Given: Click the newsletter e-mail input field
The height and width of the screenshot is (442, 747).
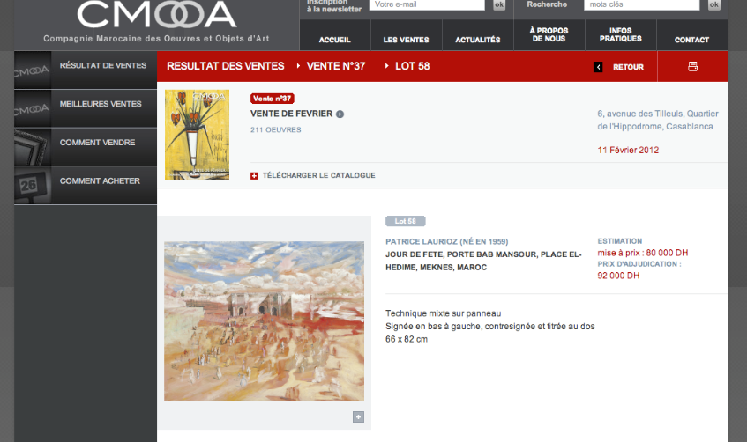Looking at the screenshot, I should [x=427, y=4].
